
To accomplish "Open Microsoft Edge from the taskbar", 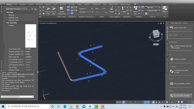I will tap(65, 106).
